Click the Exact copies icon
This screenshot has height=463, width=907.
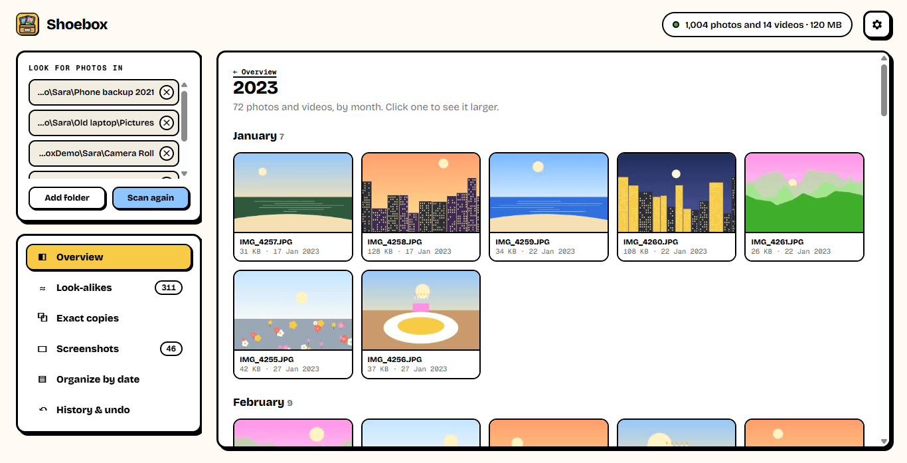[x=42, y=318]
